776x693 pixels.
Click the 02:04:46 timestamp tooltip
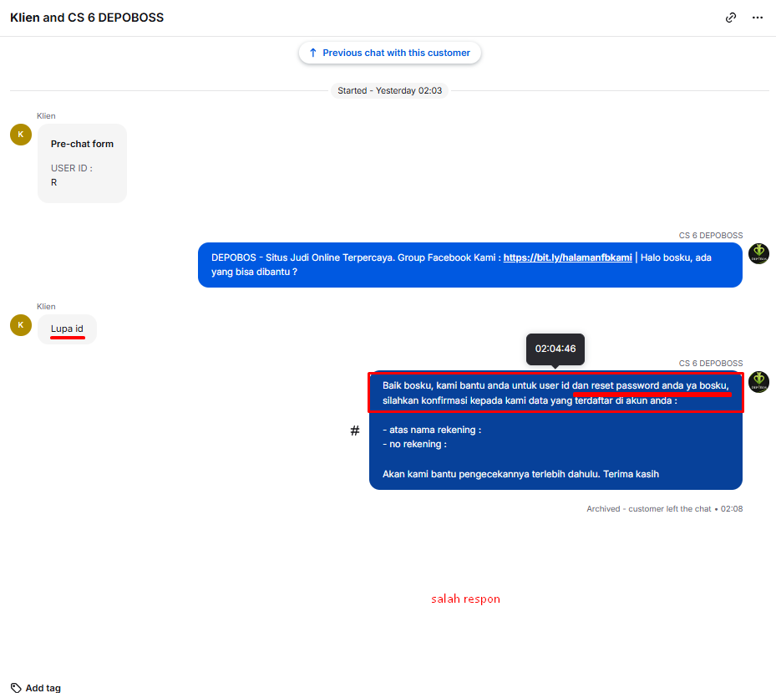tap(555, 349)
